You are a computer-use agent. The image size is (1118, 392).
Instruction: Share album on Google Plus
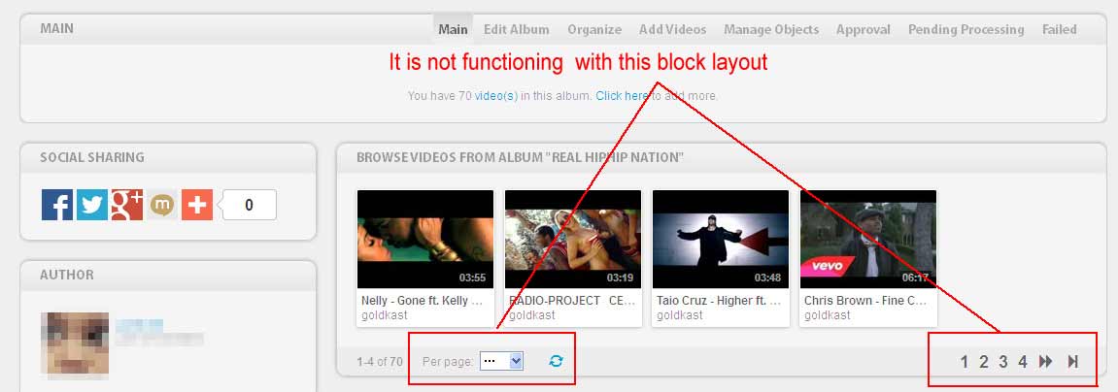coord(127,205)
